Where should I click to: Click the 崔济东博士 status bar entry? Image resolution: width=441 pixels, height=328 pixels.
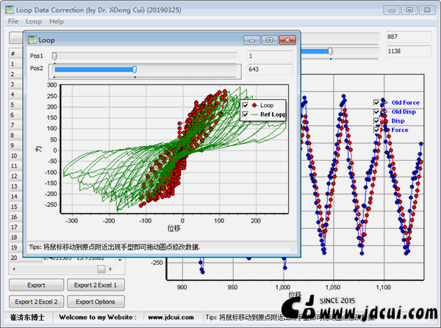27,317
